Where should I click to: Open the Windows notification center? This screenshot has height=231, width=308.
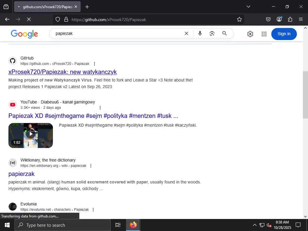tap(298, 225)
